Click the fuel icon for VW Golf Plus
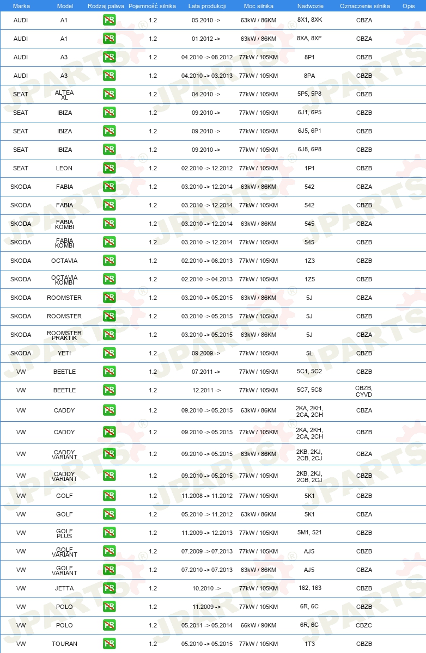The width and height of the screenshot is (426, 653). point(109,533)
